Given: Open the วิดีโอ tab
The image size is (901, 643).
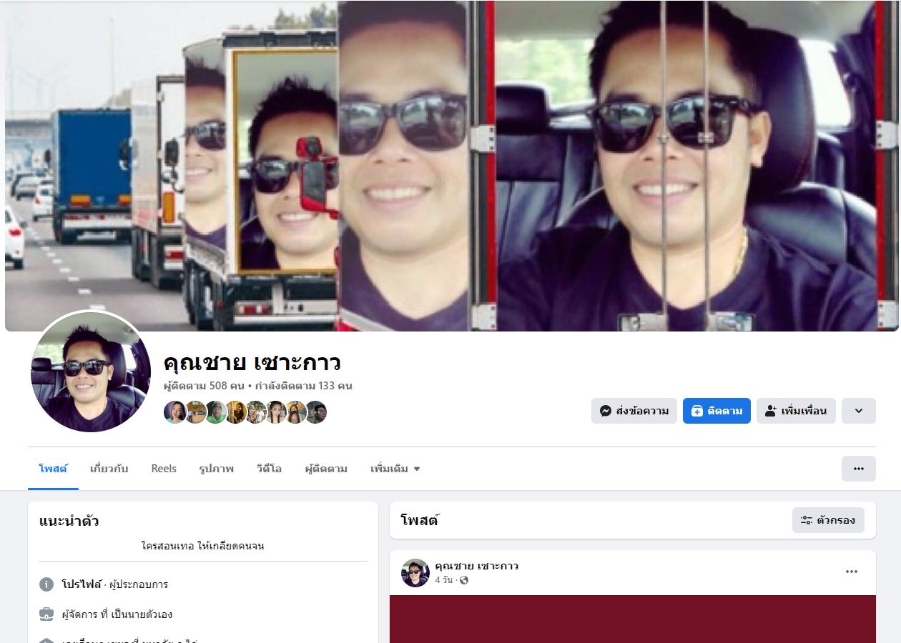Looking at the screenshot, I should (269, 469).
